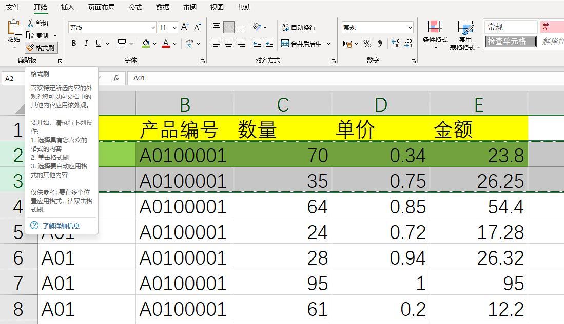The image size is (564, 324).
Task: Open the font settings dialog launcher
Action: 203,61
